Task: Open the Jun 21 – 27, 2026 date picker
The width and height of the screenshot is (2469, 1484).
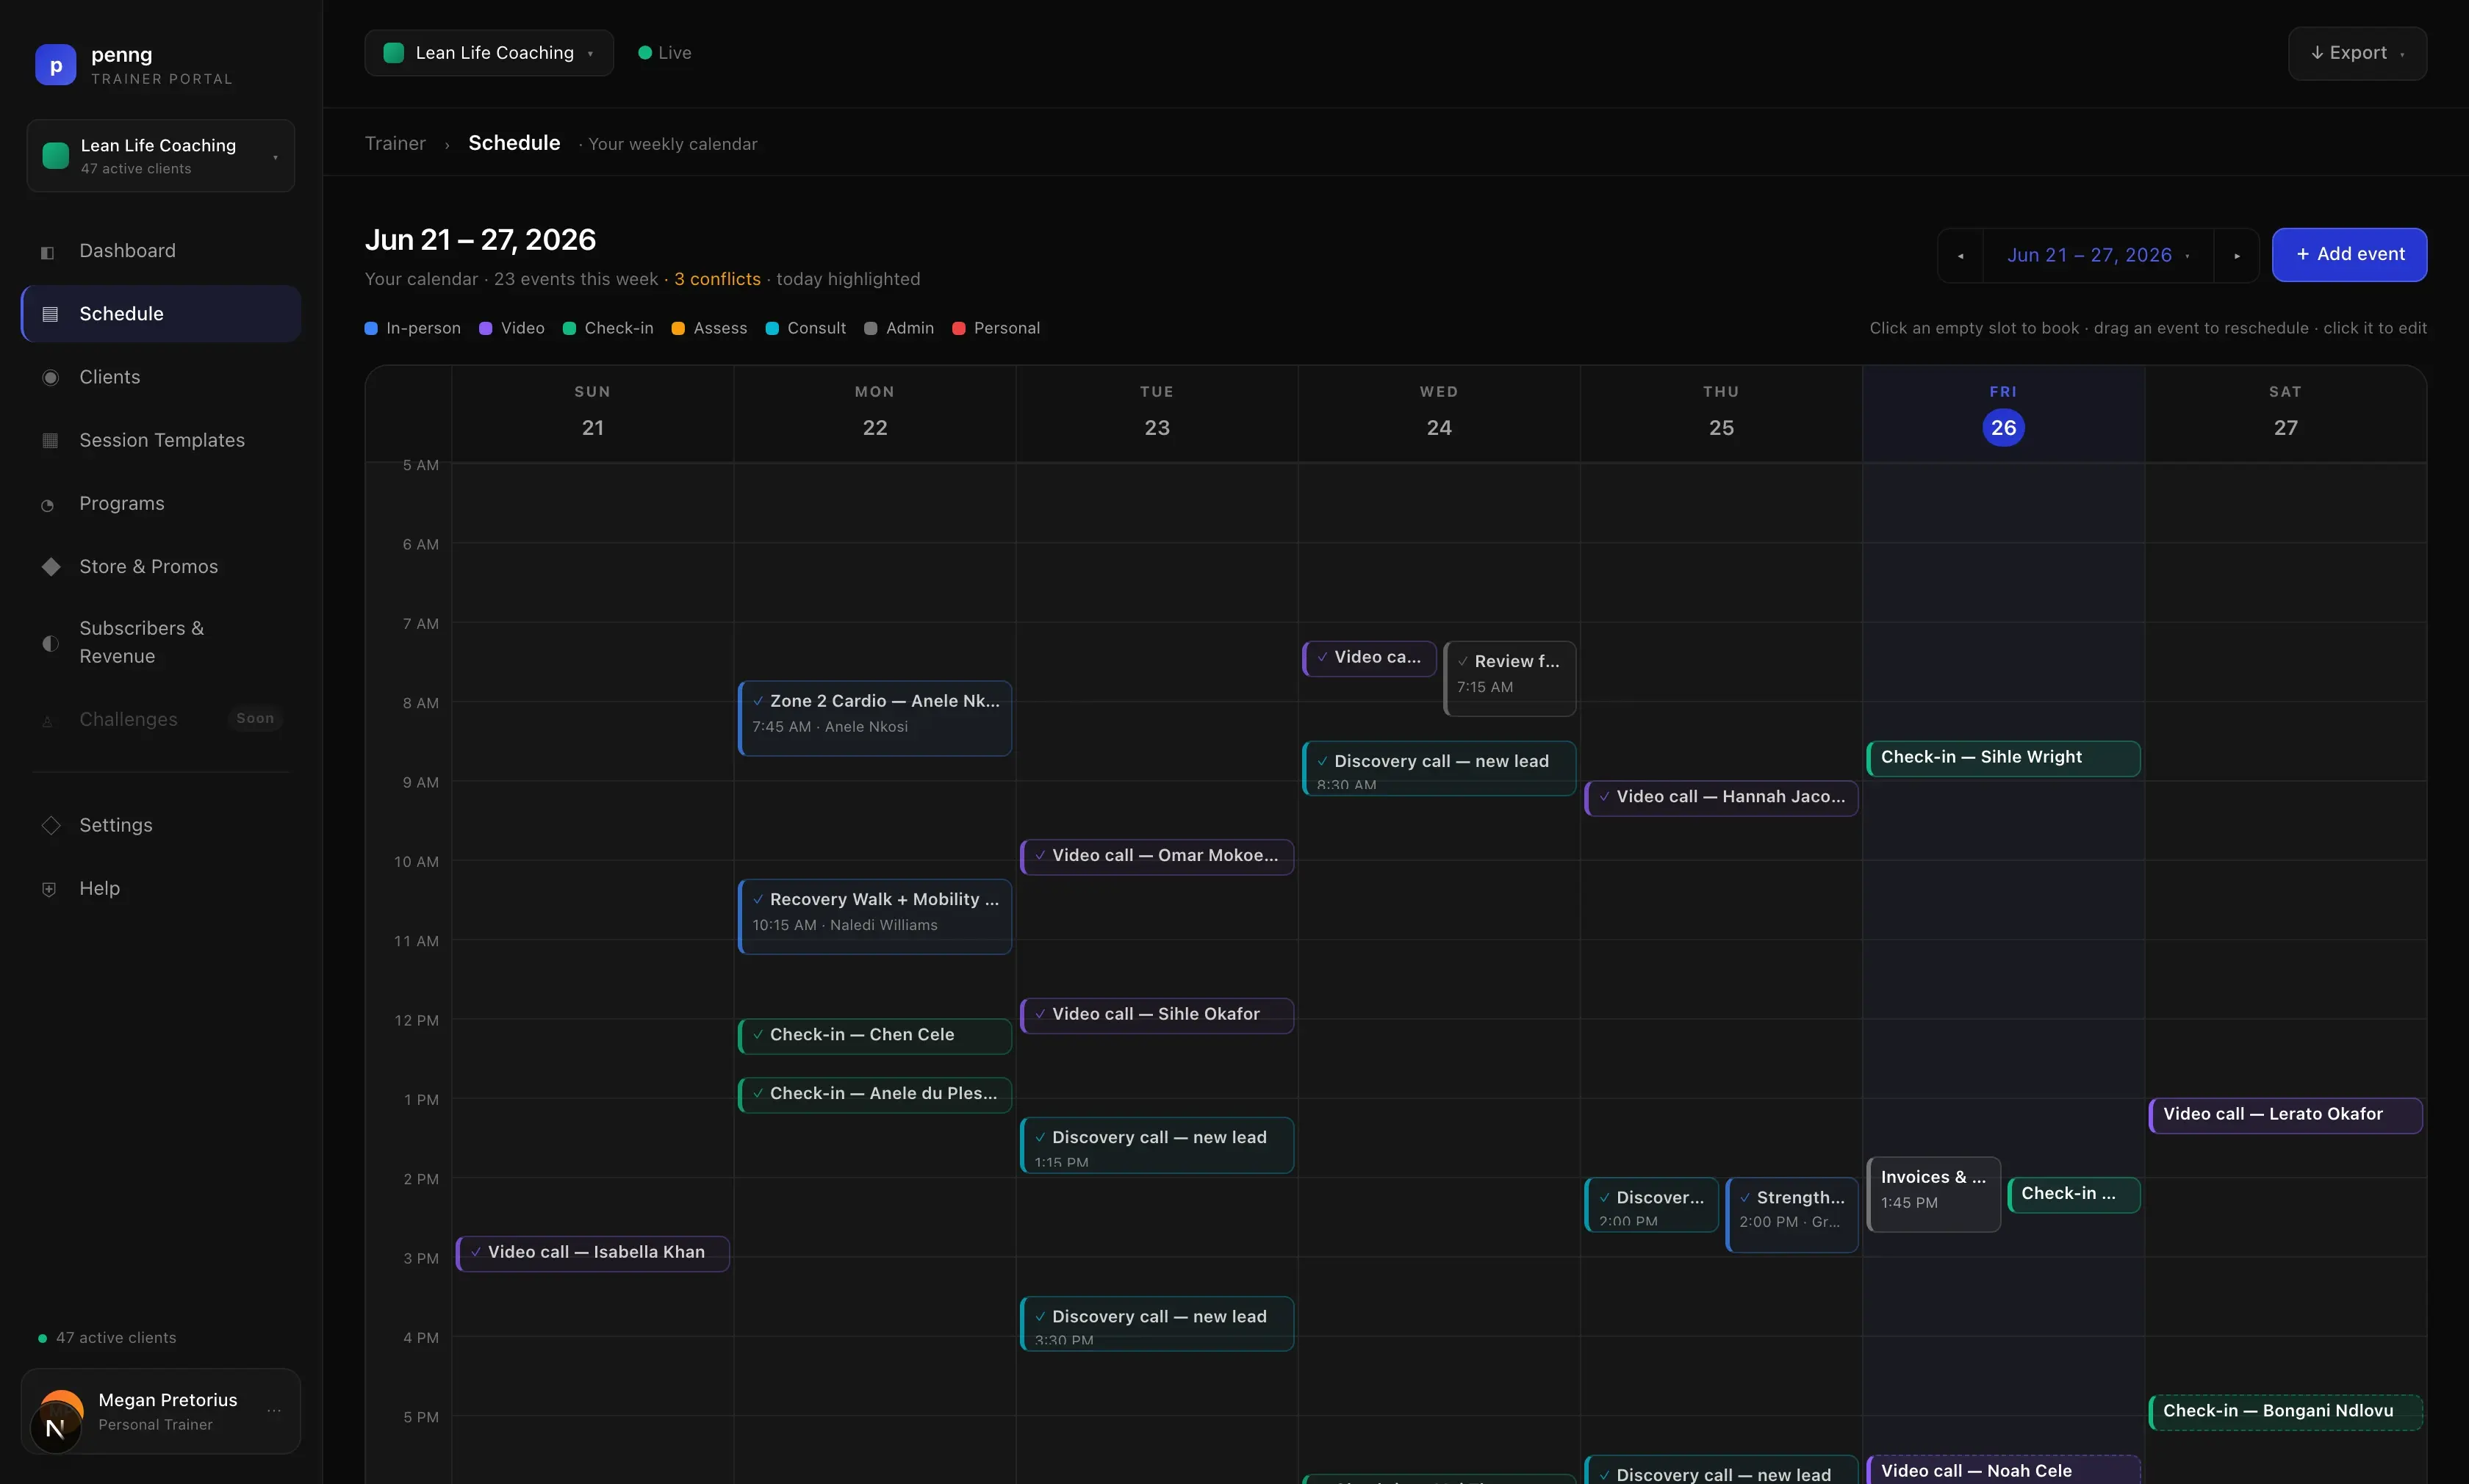Action: point(2097,256)
